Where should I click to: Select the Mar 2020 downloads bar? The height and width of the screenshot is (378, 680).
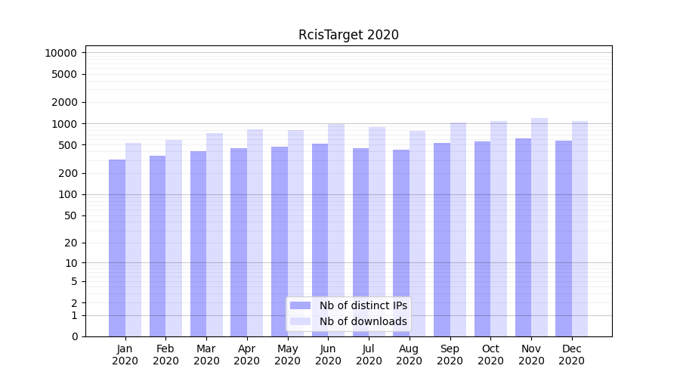tap(215, 234)
